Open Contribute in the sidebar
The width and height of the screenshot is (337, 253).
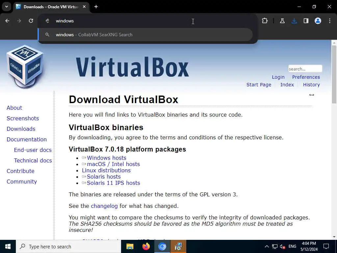(20, 171)
